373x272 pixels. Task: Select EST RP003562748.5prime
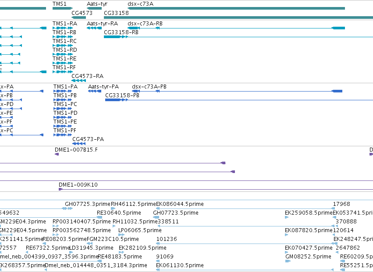(x=82, y=230)
